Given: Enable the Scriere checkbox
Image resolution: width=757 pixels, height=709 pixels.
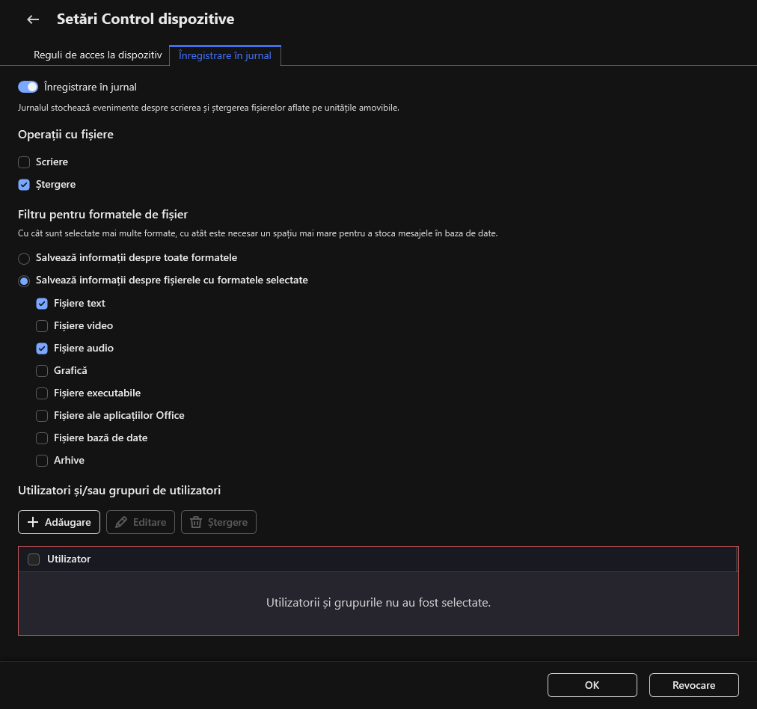Looking at the screenshot, I should 24,162.
